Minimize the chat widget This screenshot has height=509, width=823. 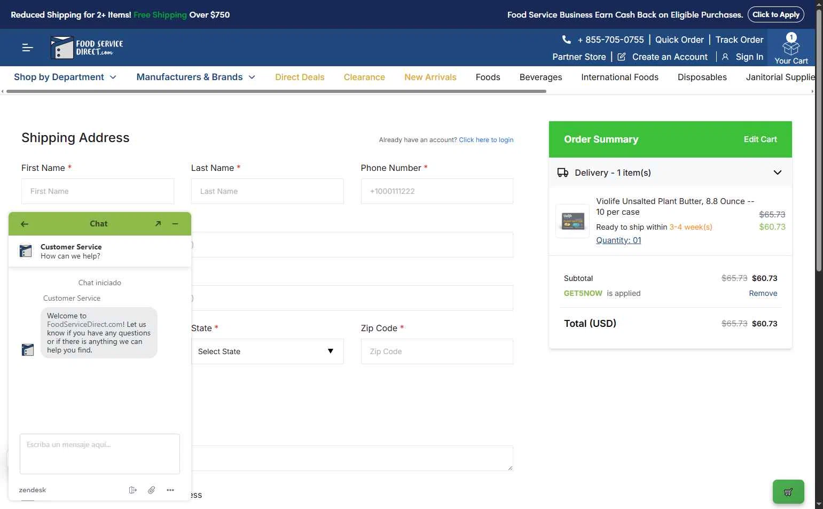click(175, 224)
